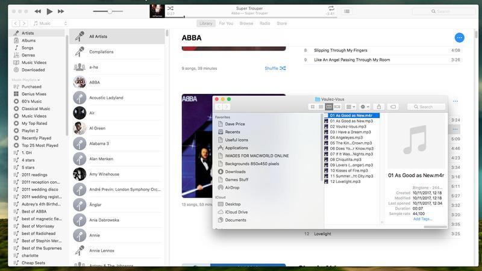Select Compilations in the artist list

coord(117,52)
